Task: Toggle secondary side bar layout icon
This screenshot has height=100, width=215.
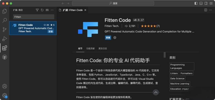Action: click(x=206, y=3)
